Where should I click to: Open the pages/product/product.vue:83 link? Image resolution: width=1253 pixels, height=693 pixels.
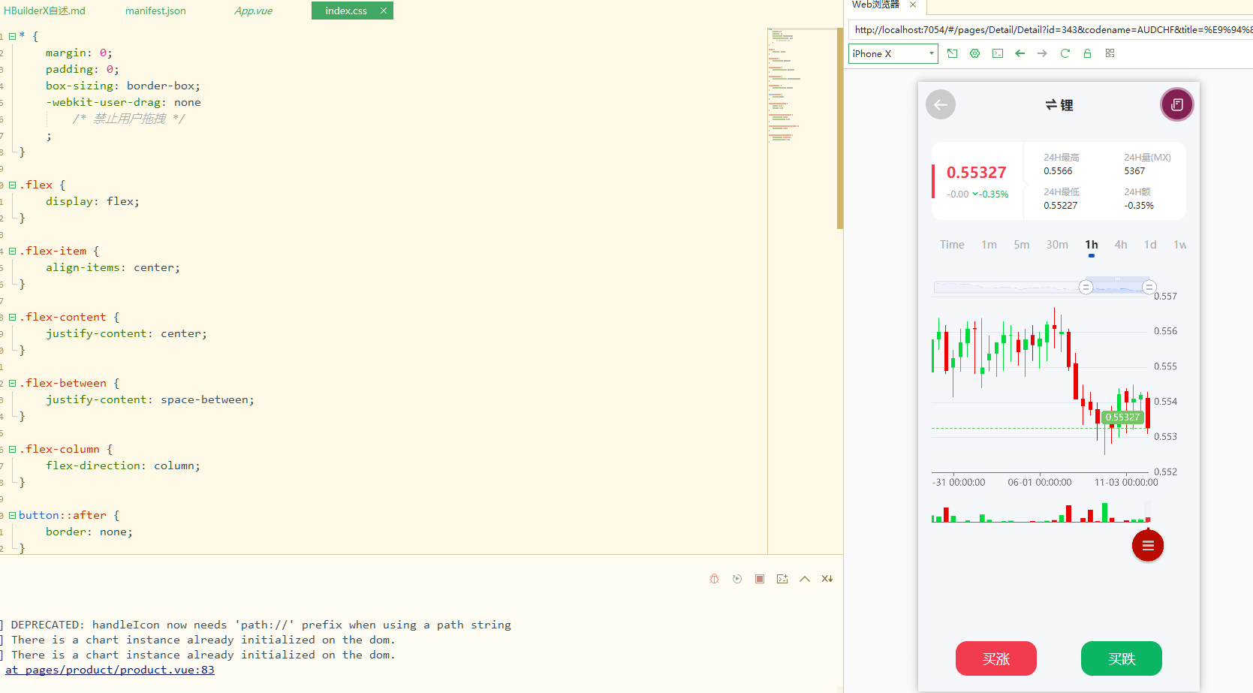pyautogui.click(x=110, y=670)
